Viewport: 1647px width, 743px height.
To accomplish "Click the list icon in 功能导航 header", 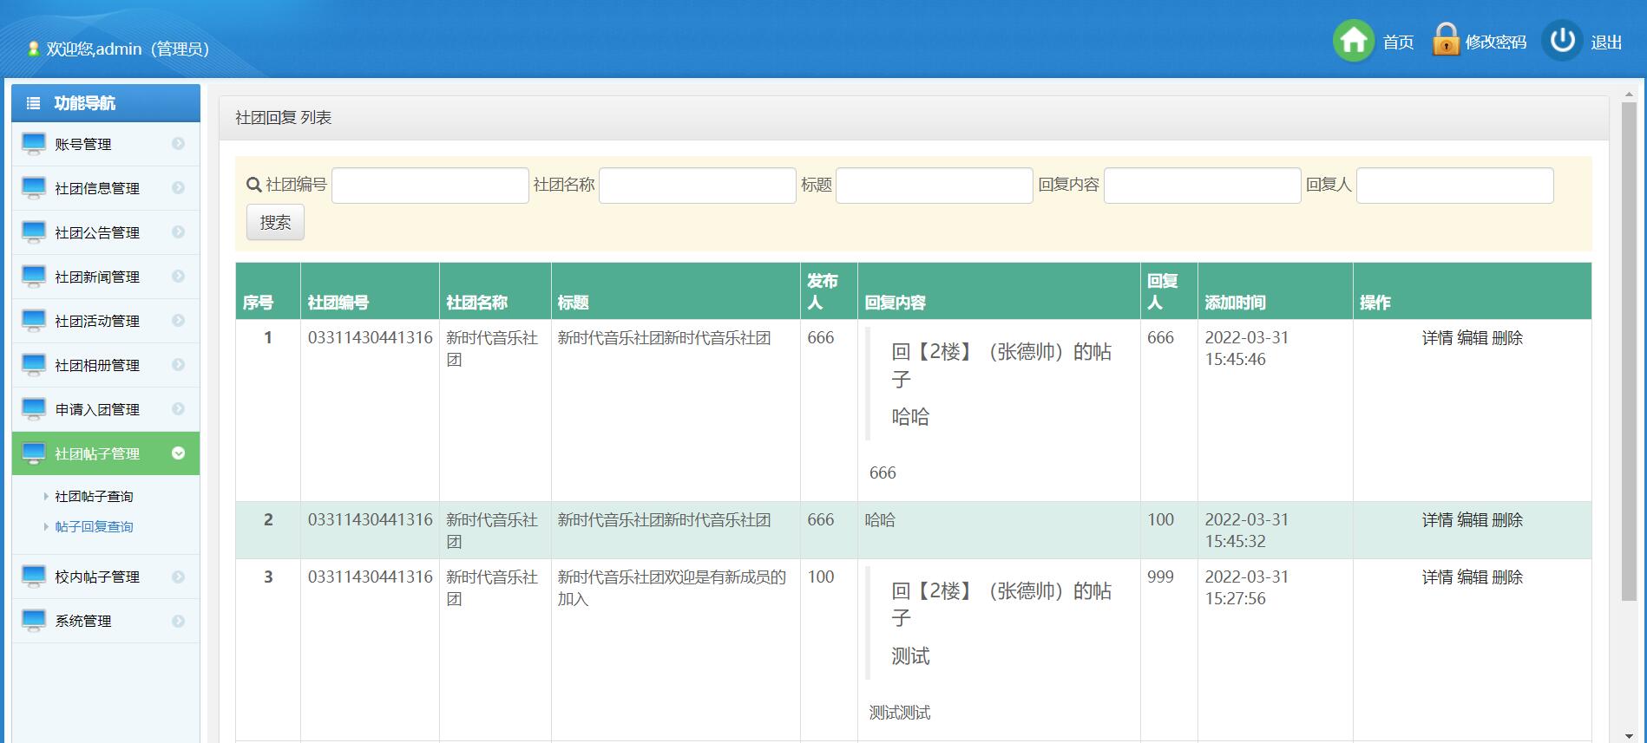I will tap(34, 103).
